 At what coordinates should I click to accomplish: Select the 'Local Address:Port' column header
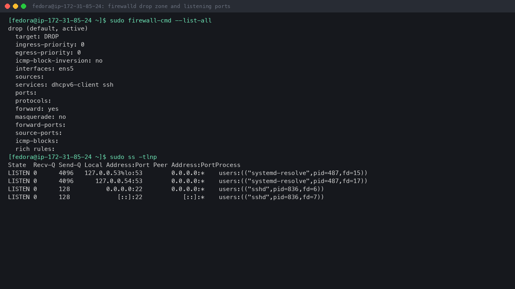tap(117, 165)
